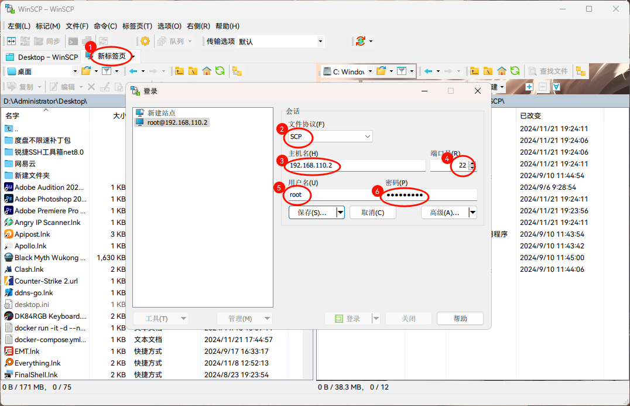Viewport: 630px width, 406px height.
Task: Click left panel home directory icon
Action: coord(207,71)
